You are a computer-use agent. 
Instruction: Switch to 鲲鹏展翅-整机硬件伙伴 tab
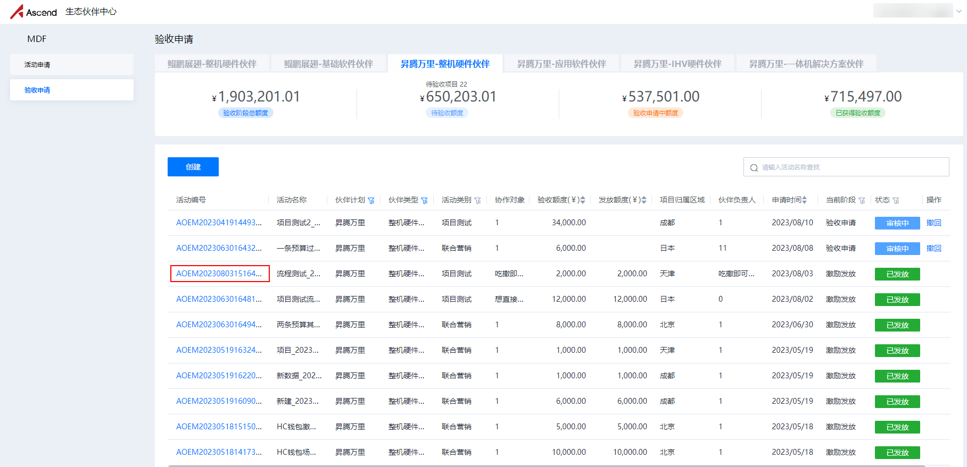click(x=212, y=64)
